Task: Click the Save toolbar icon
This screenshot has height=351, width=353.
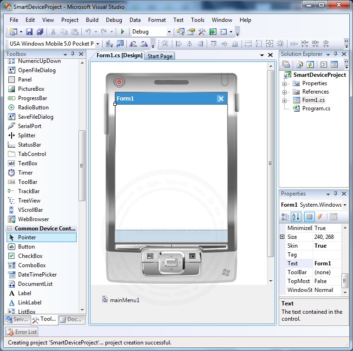Action: click(x=29, y=32)
